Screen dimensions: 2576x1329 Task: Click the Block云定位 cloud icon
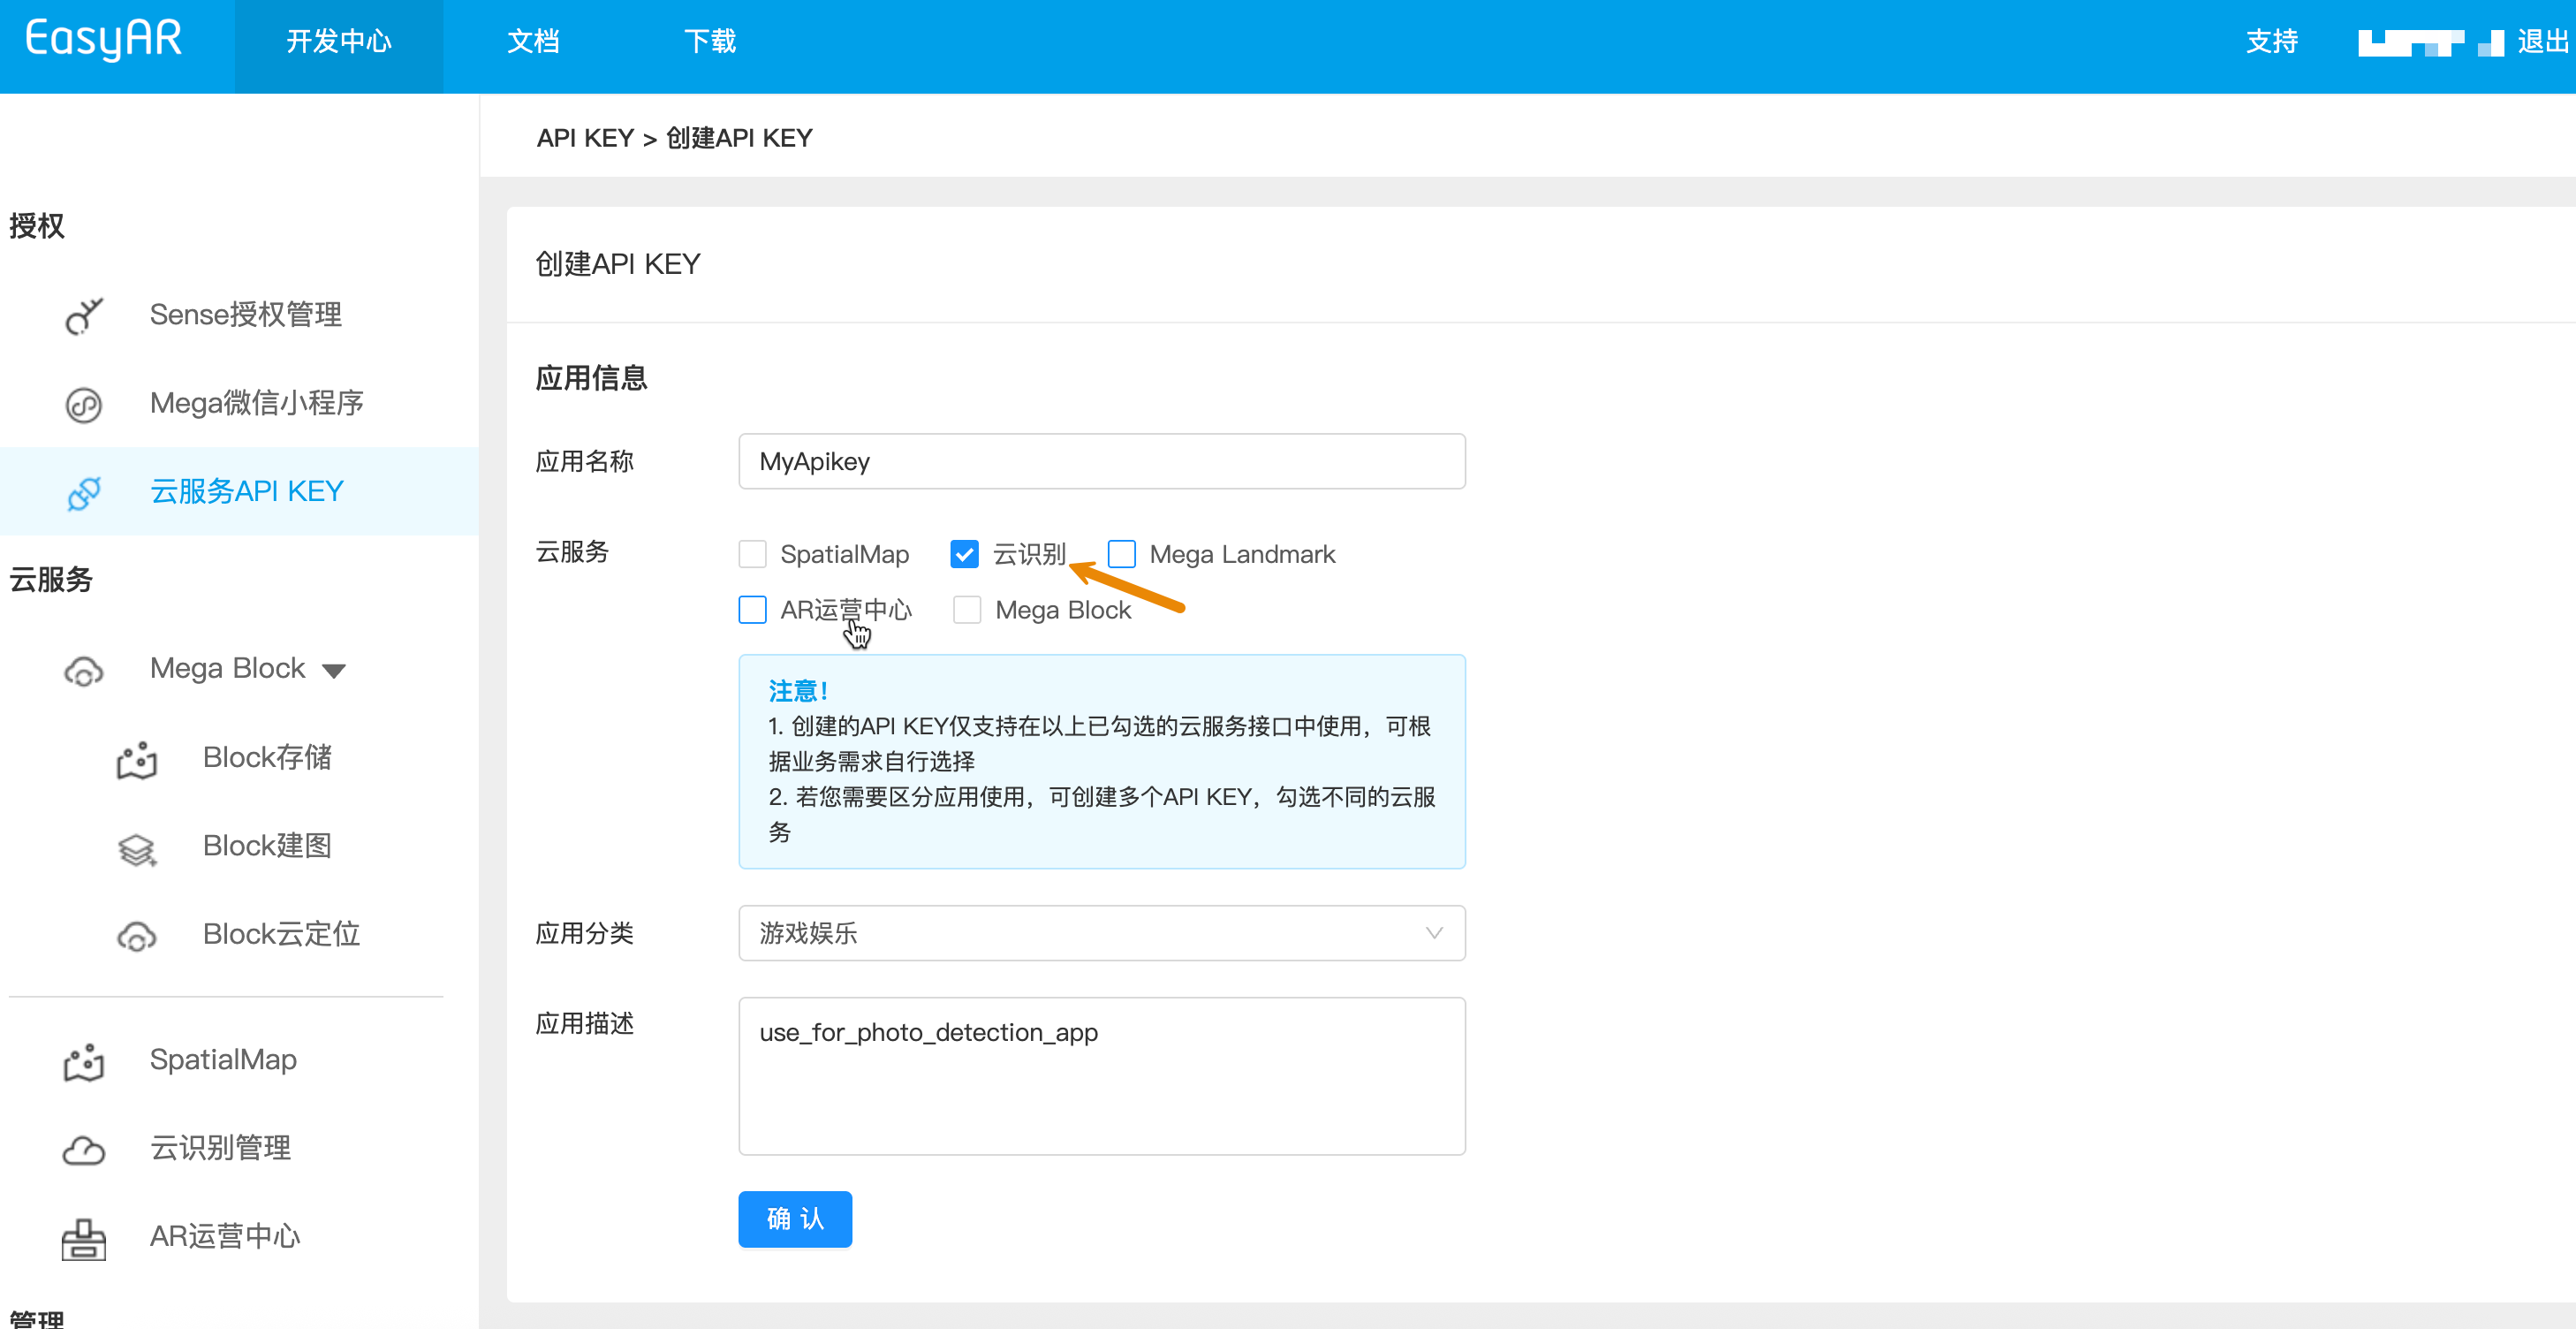tap(137, 936)
